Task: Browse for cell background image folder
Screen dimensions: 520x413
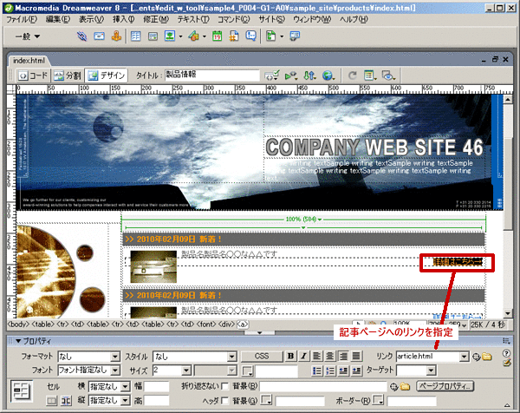Action: pos(405,386)
